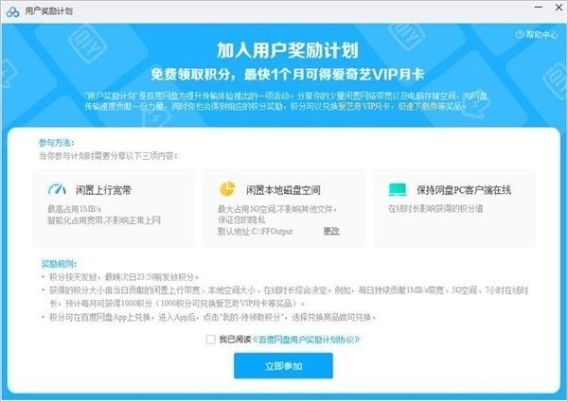The width and height of the screenshot is (568, 402).
Task: Click the speedometer icon for 闲置上行宽带
Action: pyautogui.click(x=57, y=189)
